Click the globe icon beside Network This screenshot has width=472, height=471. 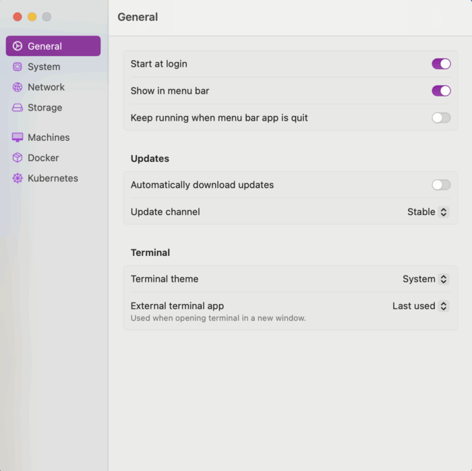pyautogui.click(x=18, y=87)
